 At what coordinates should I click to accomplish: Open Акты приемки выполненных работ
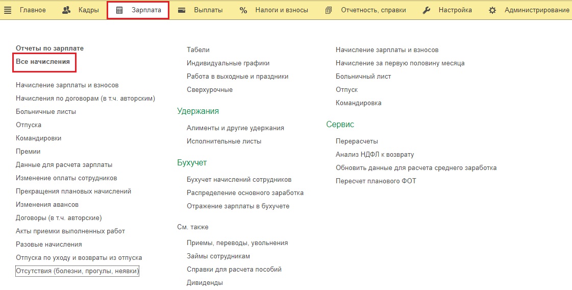(x=70, y=231)
